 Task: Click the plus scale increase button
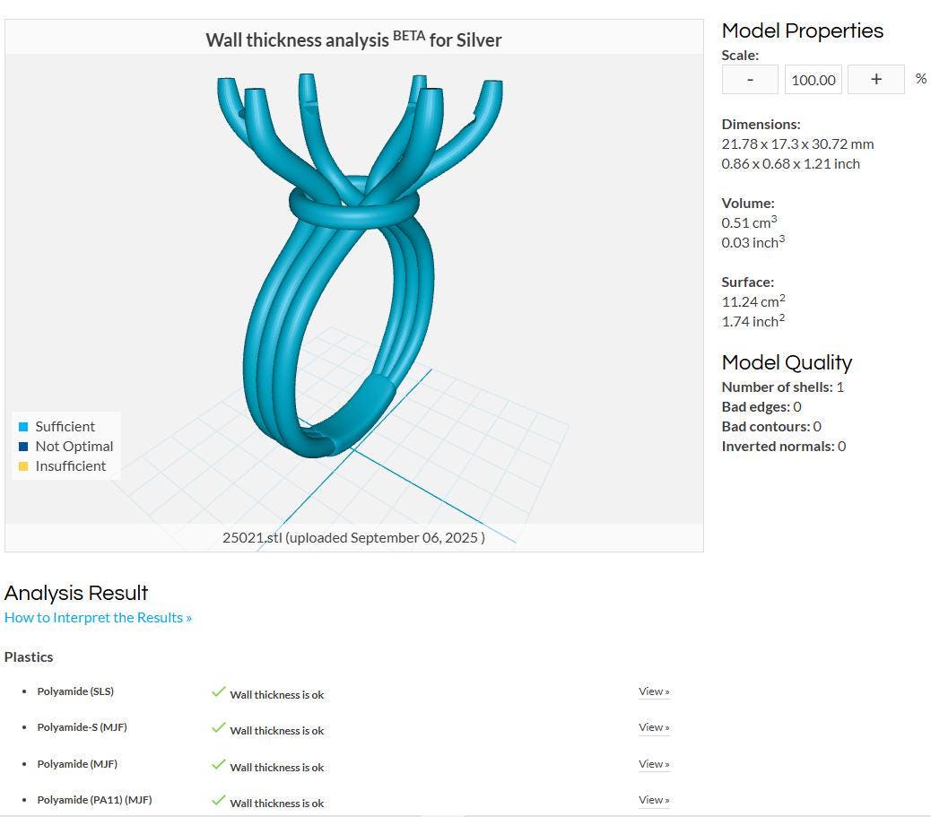coord(875,80)
